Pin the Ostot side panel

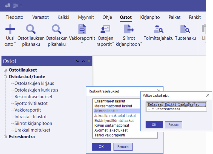tap(89, 61)
